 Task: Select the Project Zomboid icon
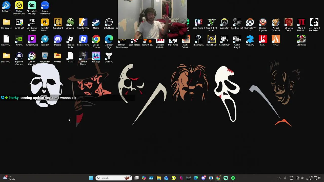point(276,25)
